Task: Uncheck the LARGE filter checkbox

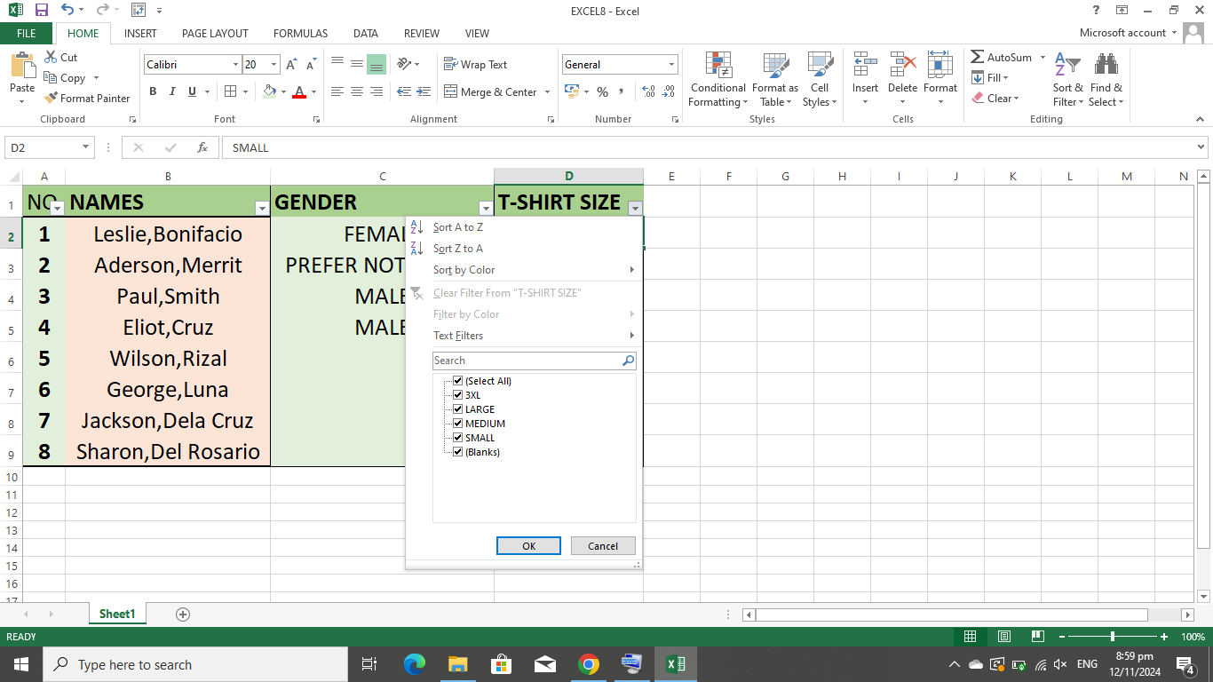Action: tap(458, 409)
